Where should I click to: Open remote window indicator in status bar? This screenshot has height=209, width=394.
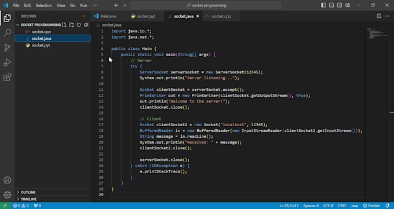(5, 206)
